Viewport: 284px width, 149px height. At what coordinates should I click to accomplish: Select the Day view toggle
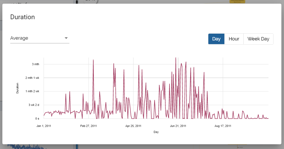(216, 39)
